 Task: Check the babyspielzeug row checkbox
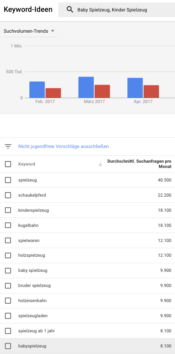8,346
